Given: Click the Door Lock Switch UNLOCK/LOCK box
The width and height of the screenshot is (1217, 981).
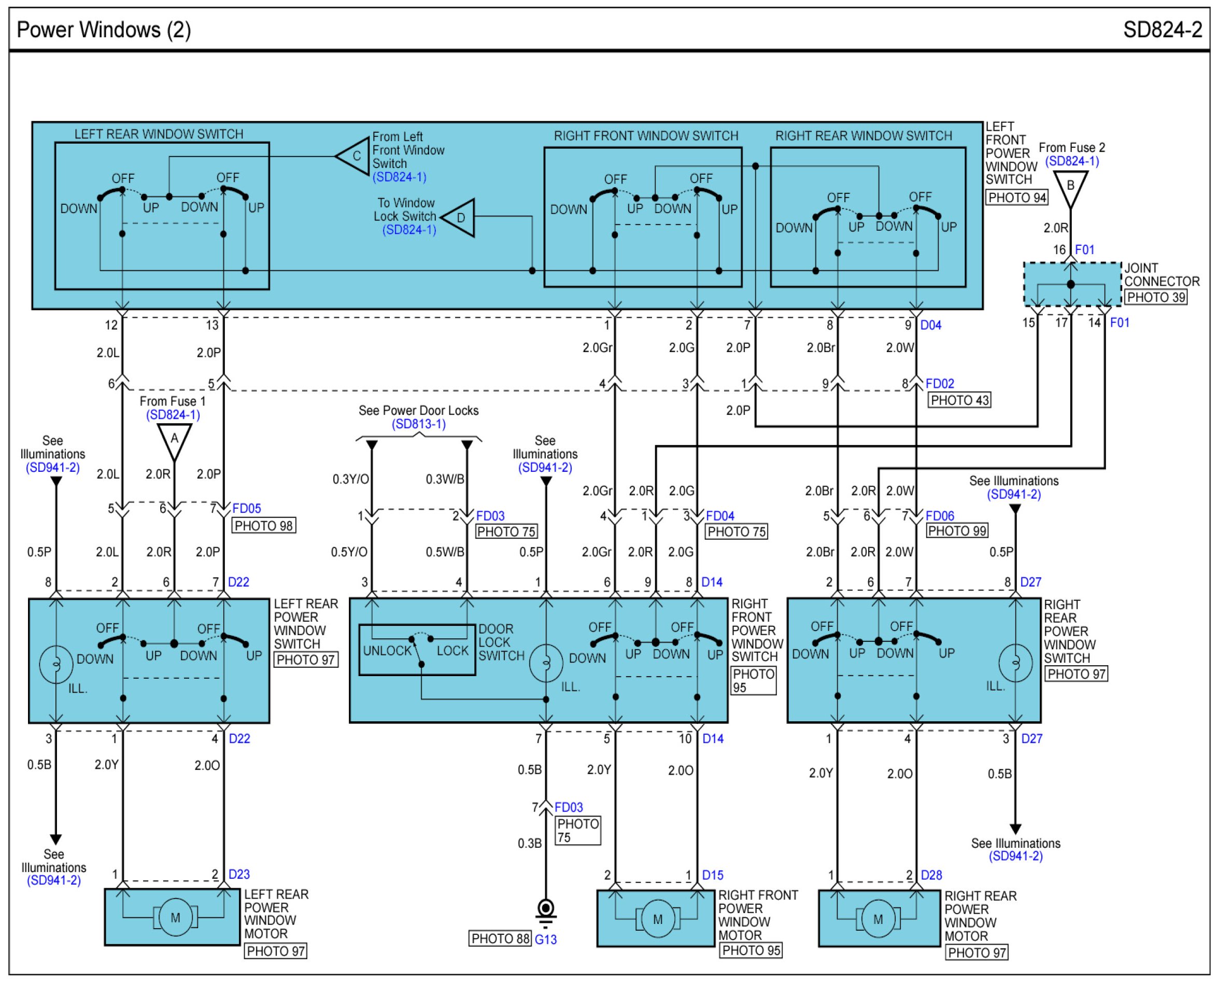Looking at the screenshot, I should [x=417, y=650].
